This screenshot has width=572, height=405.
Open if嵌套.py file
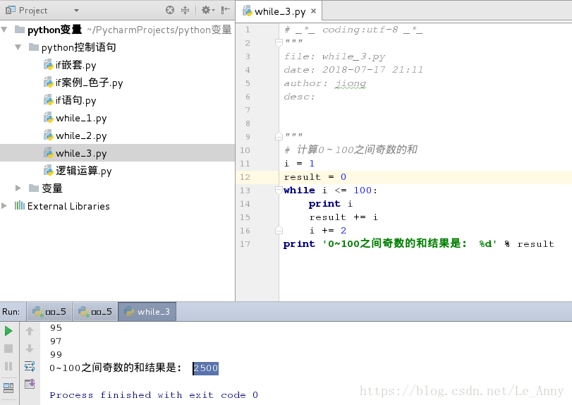pyautogui.click(x=70, y=65)
